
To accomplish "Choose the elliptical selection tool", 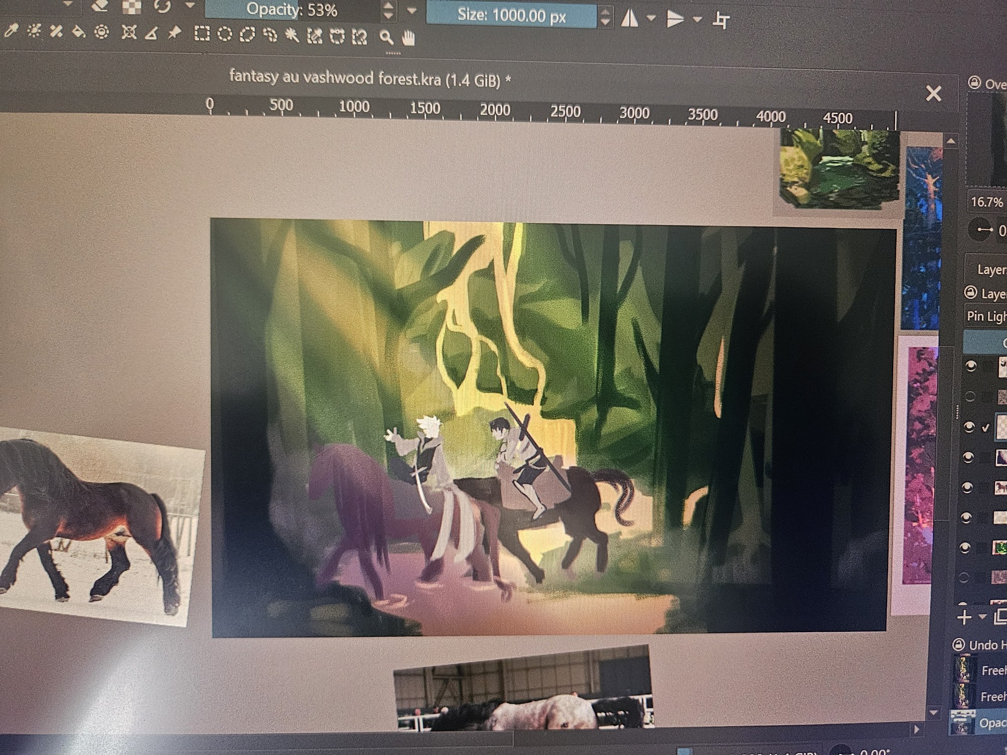I will (225, 35).
